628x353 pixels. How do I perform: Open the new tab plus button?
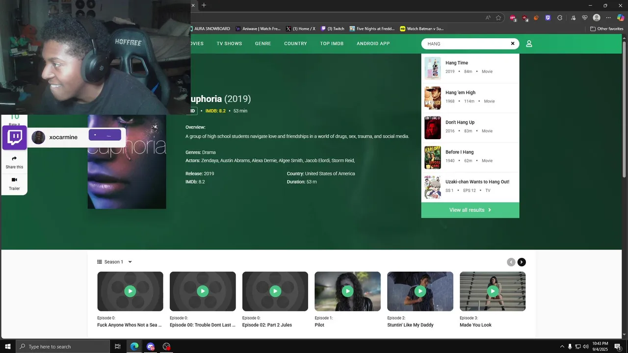coord(204,5)
